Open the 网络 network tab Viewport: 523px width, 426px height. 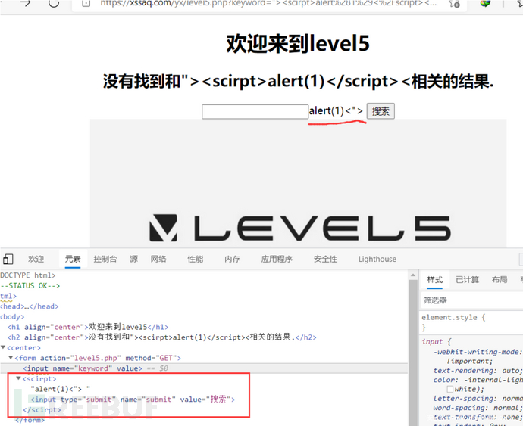pyautogui.click(x=158, y=259)
